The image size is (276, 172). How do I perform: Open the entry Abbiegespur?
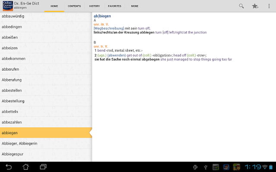[46, 154]
